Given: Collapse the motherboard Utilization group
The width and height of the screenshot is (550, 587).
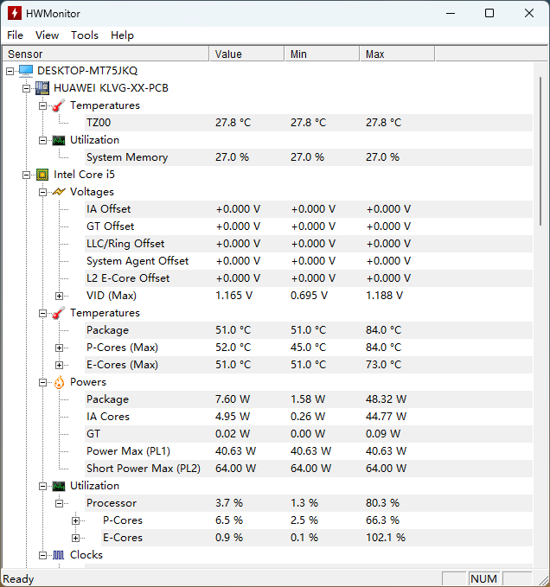Looking at the screenshot, I should (42, 140).
